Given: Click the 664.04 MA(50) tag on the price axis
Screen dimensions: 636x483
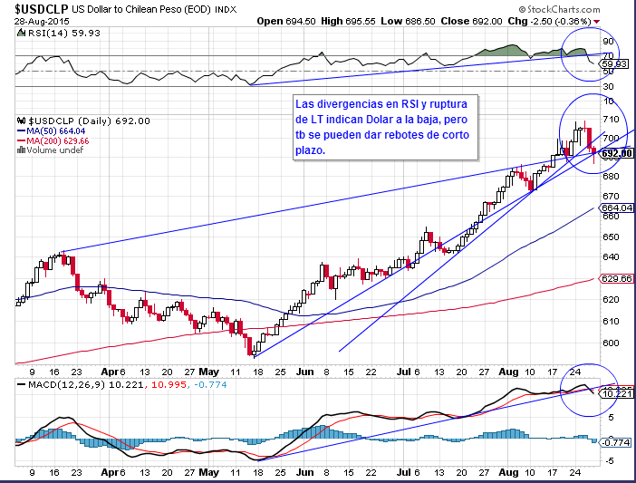Looking at the screenshot, I should click(x=617, y=208).
